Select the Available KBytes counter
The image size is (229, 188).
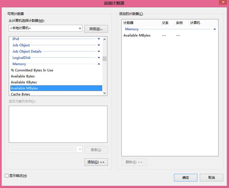pos(56,82)
